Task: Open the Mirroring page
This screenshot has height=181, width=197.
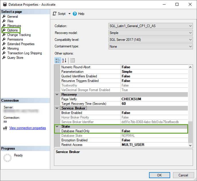Action: coord(13,48)
